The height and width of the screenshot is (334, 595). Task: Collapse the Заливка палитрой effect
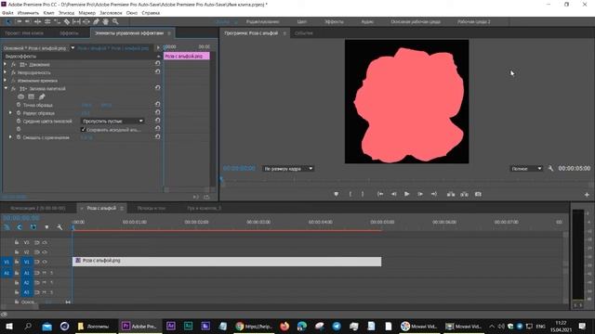click(x=6, y=88)
